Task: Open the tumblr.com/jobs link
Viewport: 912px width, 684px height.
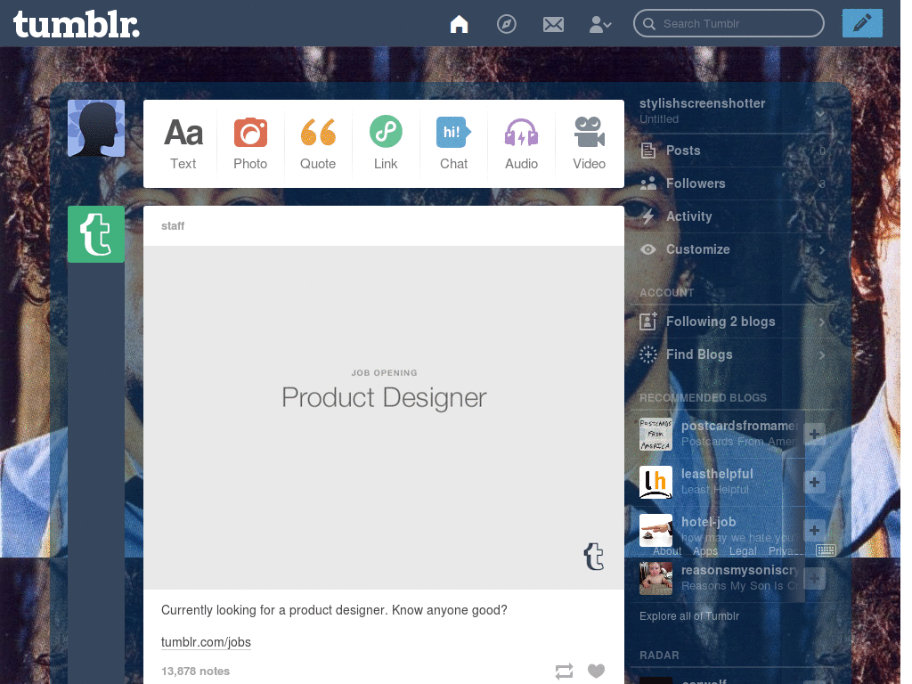Action: click(x=206, y=642)
